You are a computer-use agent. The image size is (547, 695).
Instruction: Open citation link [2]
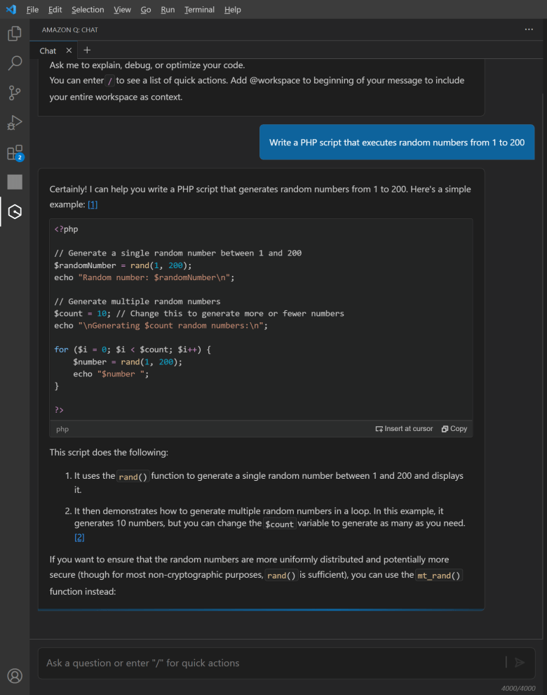click(79, 537)
